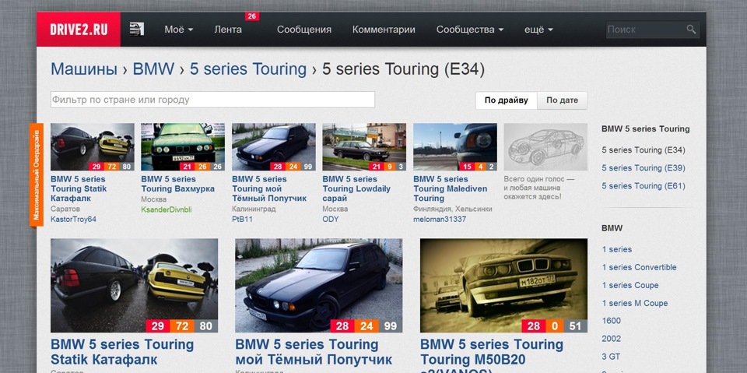
Task: Open 1 series Coupe in BMW list
Action: tap(630, 285)
